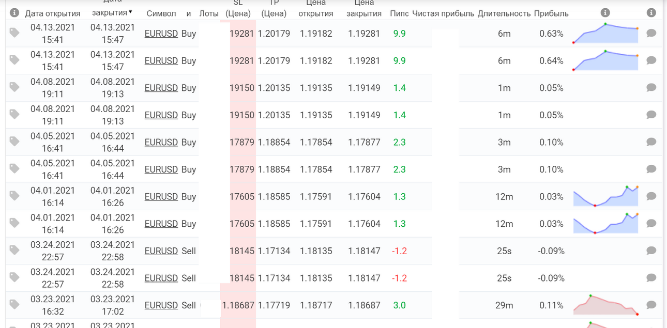Screen dimensions: 667x328
Task: Sort by Чистая прибыль column header
Action: 443,13
